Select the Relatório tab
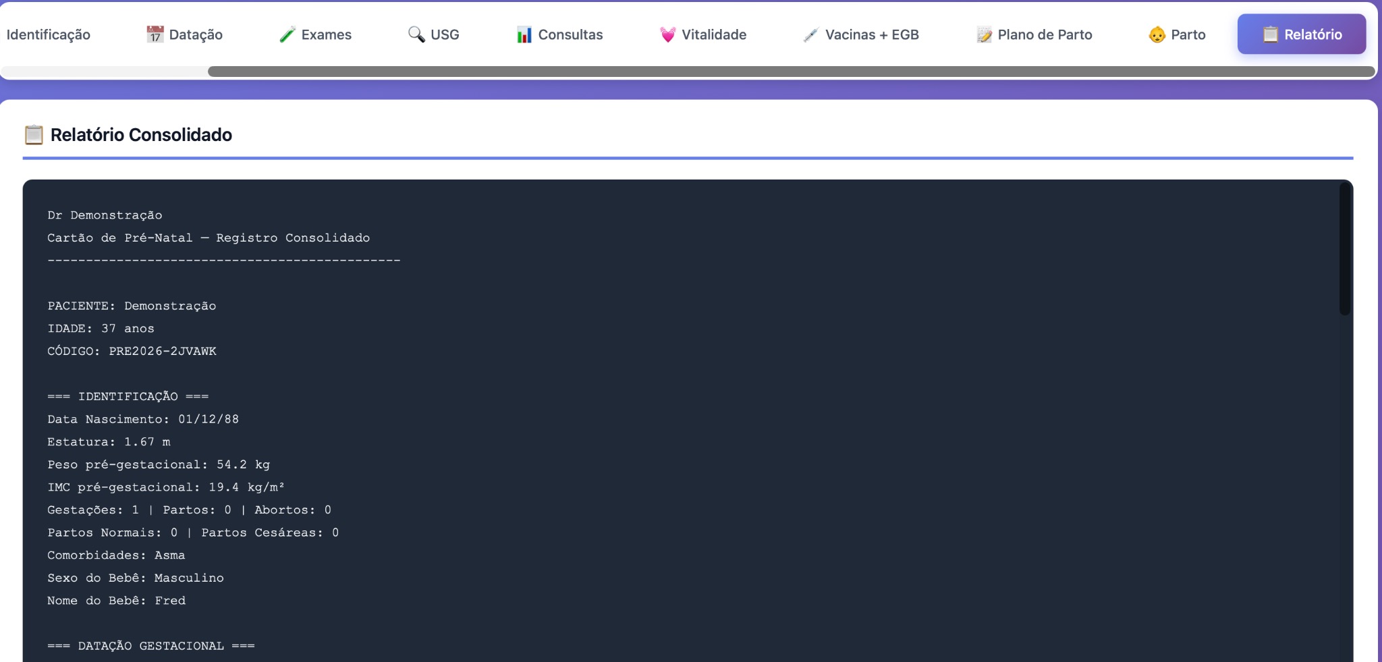The height and width of the screenshot is (662, 1382). 1302,34
